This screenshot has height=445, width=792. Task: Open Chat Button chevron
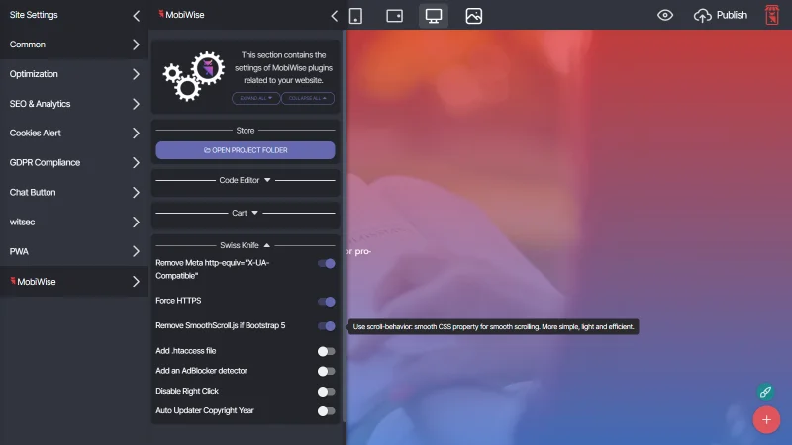pos(136,192)
